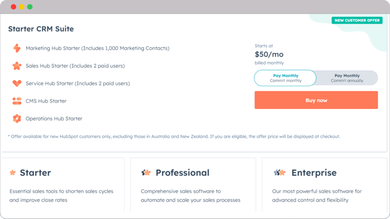Click the Starter plan heading

point(35,173)
